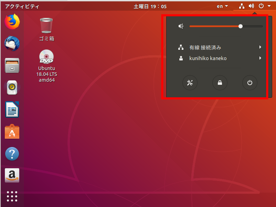The height and width of the screenshot is (207, 276).
Task: Show applications grid button
Action: (x=12, y=196)
